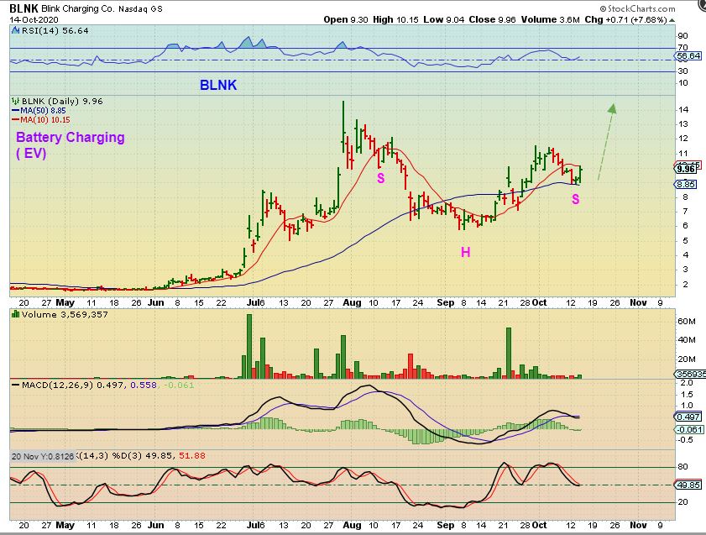Click the black MACD legend line marker
This screenshot has width=706, height=535.
click(16, 386)
